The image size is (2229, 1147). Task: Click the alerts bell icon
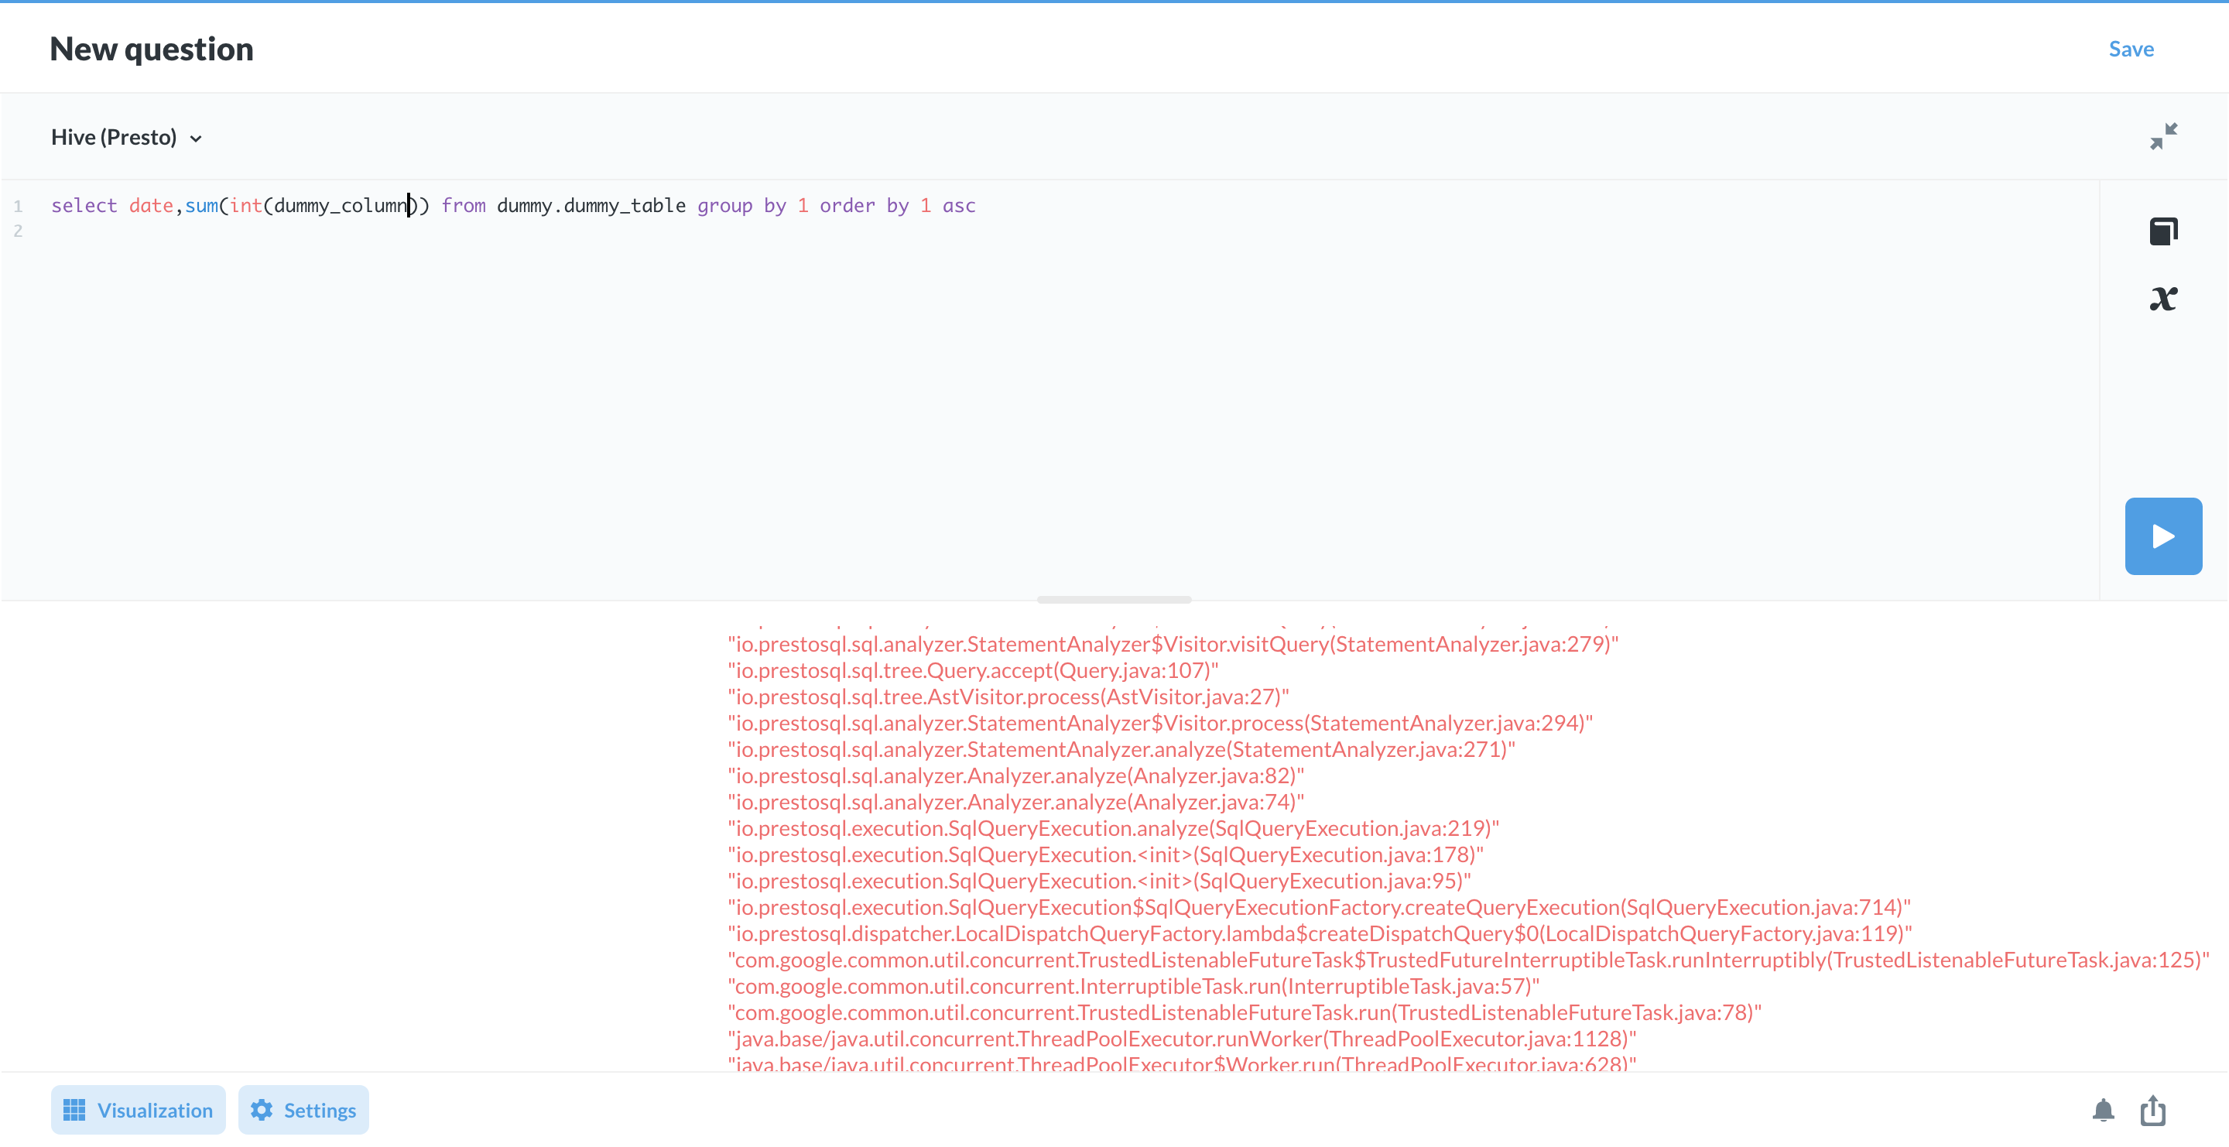coord(2103,1110)
